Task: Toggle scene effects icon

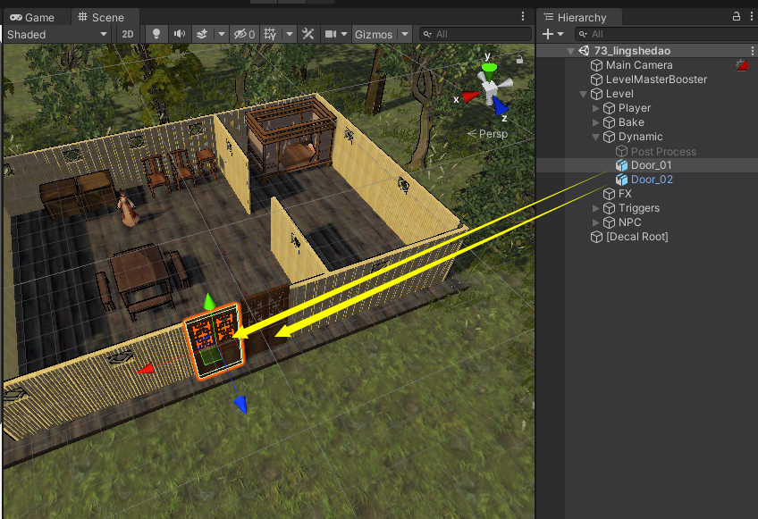Action: coord(202,34)
